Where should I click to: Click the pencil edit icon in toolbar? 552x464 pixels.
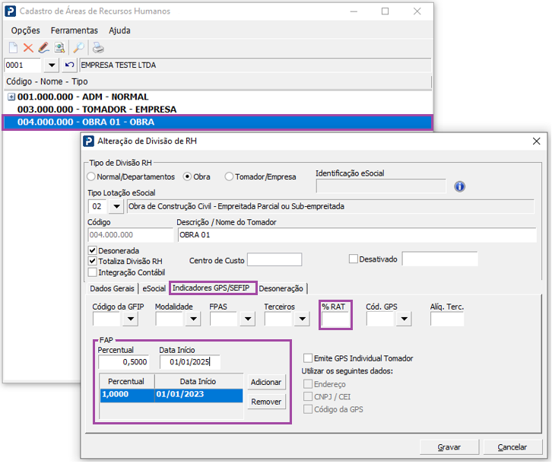point(43,48)
